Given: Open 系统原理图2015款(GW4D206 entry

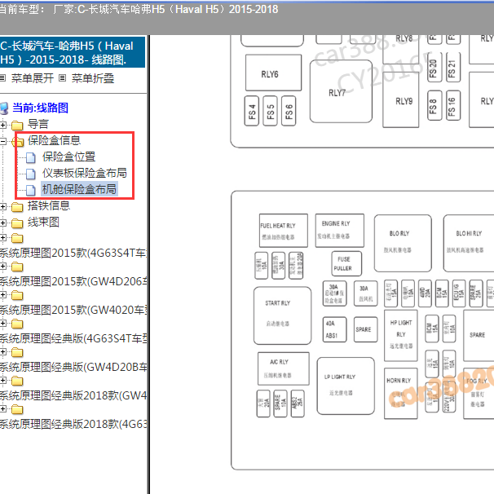Looking at the screenshot, I should pos(73,281).
